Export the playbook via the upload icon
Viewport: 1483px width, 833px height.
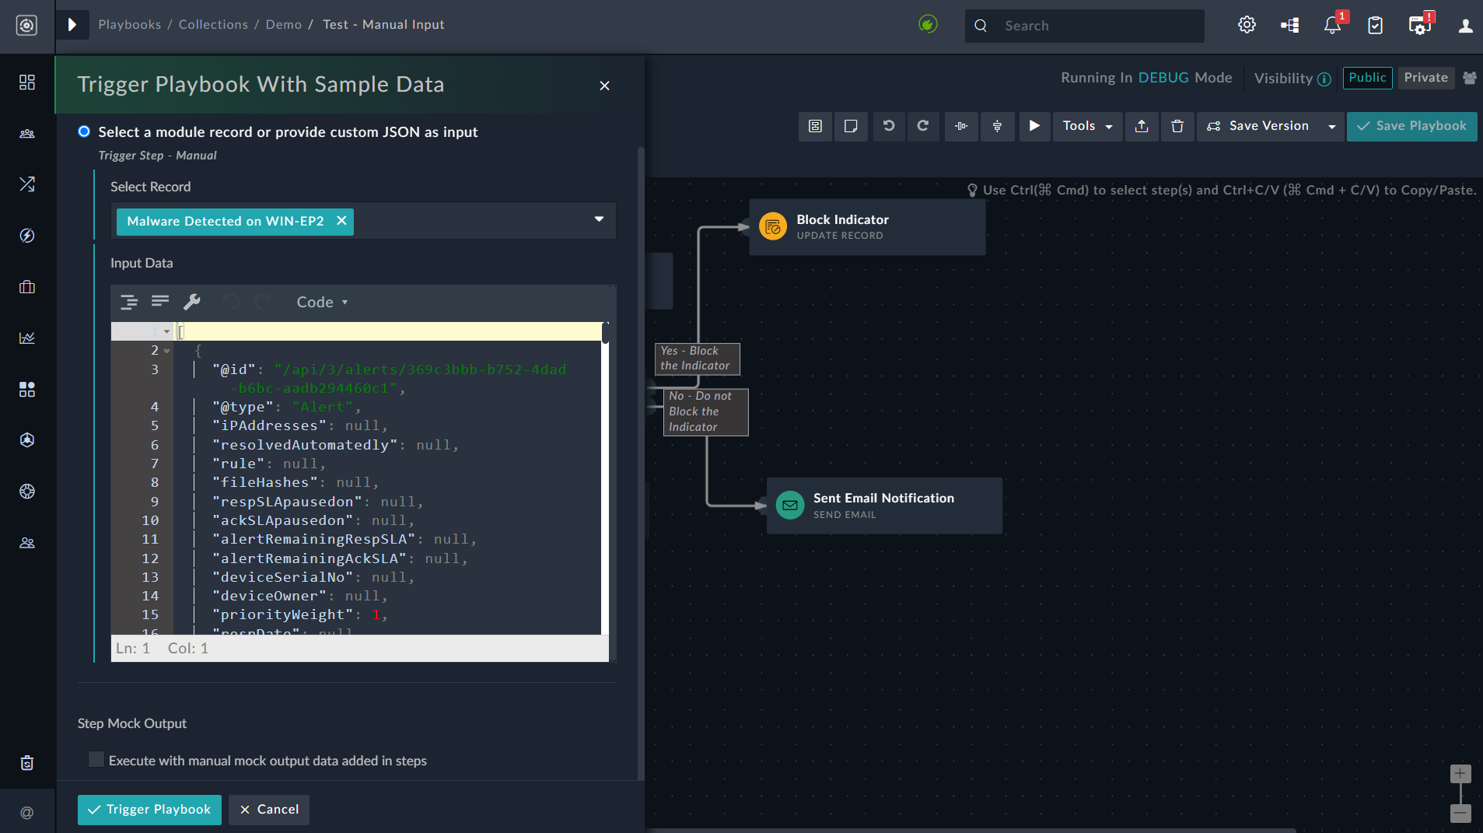click(x=1141, y=127)
